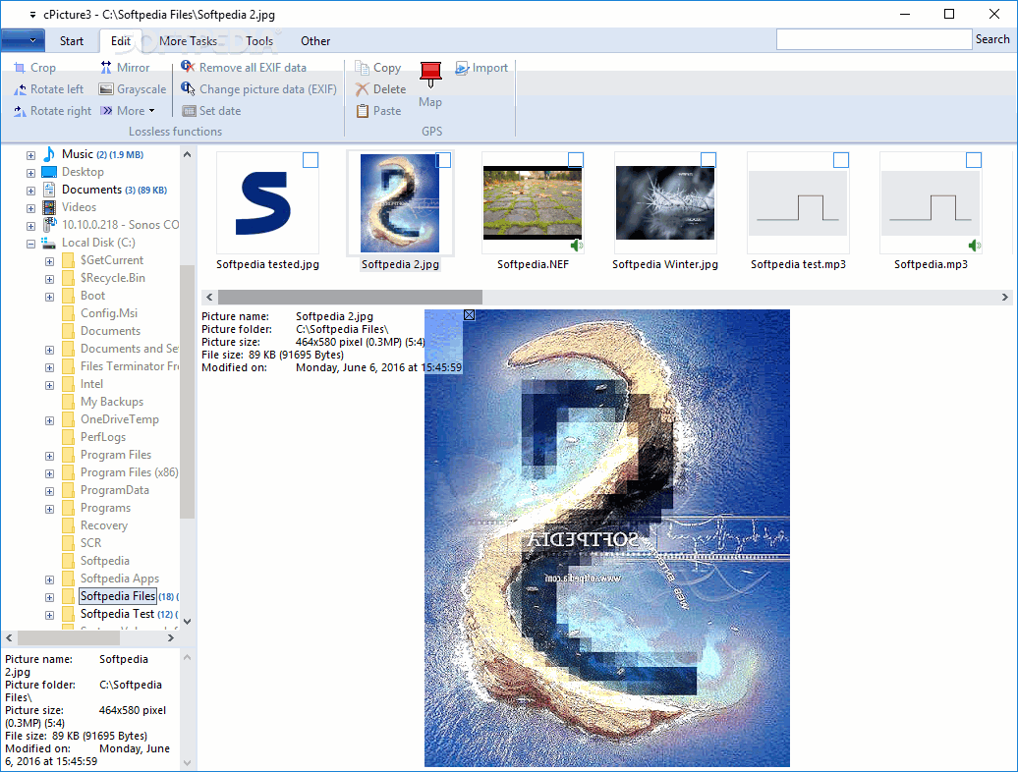
Task: Select the Documents library icon
Action: (x=49, y=190)
